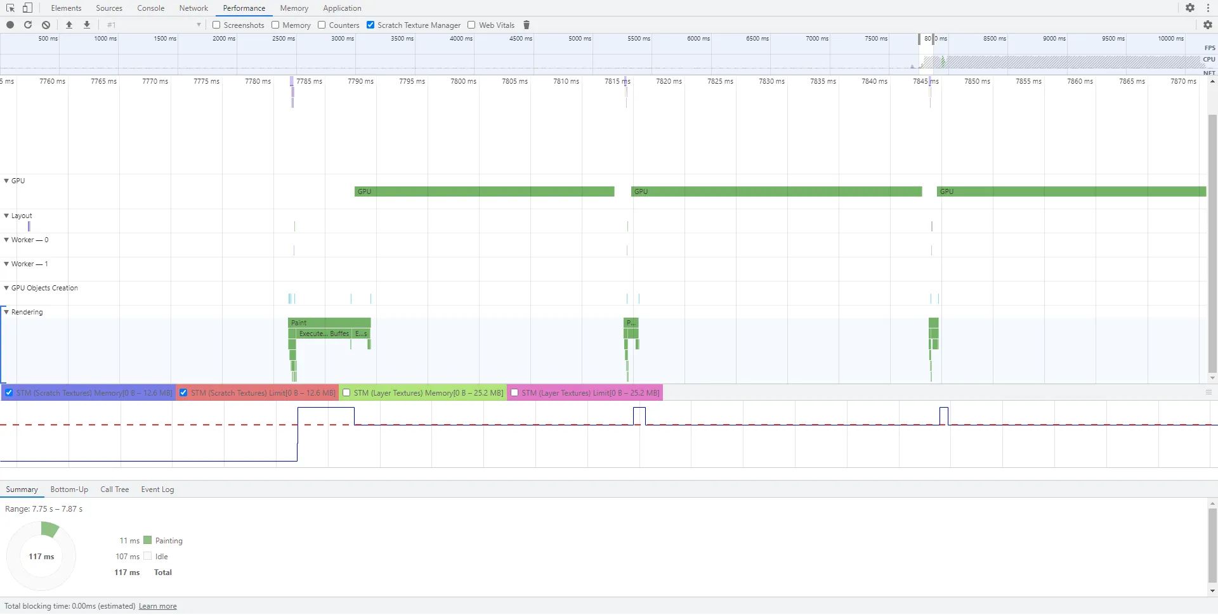Open the recording selector dropdown #1
The image size is (1218, 615).
point(153,25)
